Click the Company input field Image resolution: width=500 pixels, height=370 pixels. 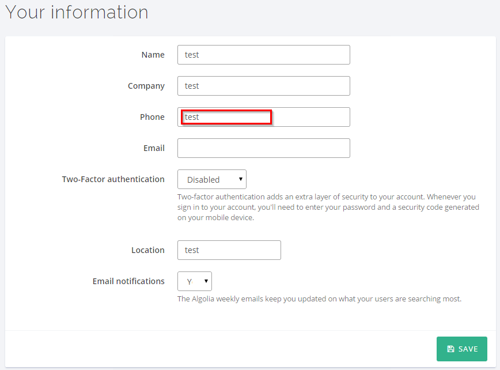[x=264, y=86]
